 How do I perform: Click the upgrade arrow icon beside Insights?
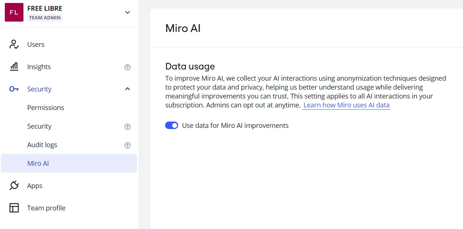click(128, 67)
